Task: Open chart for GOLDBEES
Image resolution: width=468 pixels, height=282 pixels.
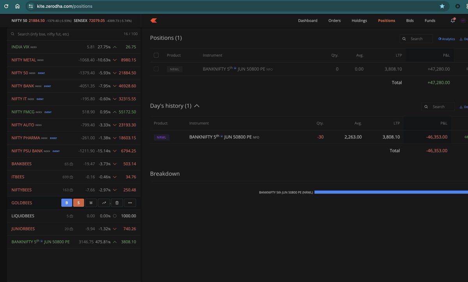Action: [x=104, y=203]
